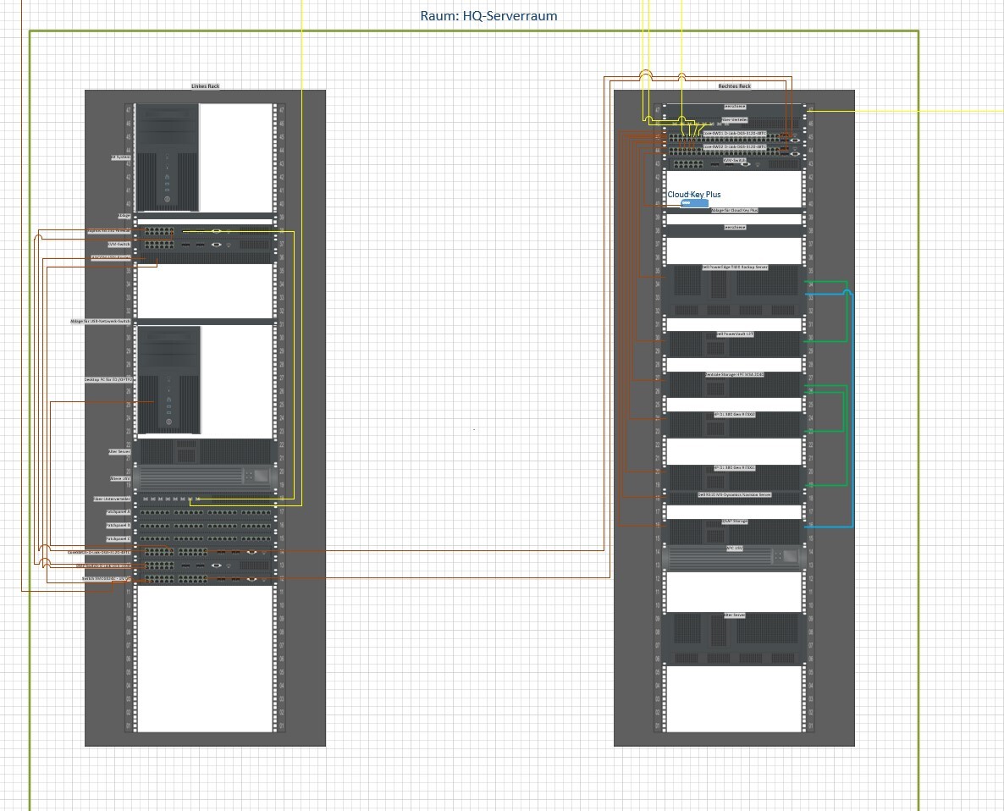Select the 'Rechtes Rack' label
Image resolution: width=1004 pixels, height=811 pixels.
(734, 86)
